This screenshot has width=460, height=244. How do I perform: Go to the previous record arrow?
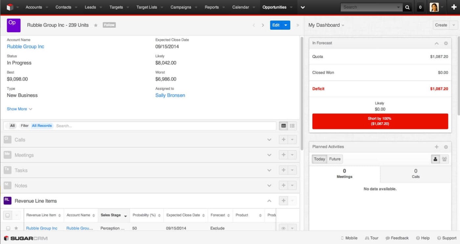[254, 25]
